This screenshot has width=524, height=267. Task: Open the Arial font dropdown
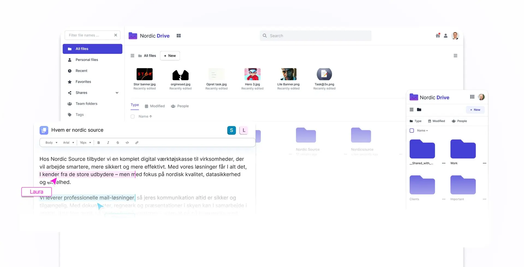coord(69,142)
